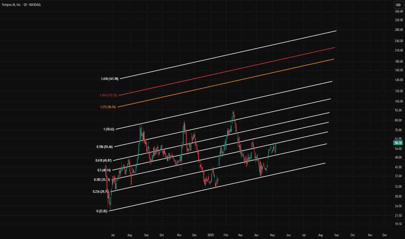Click the 0.236 level label
This screenshot has width=405, height=239.
coord(101,192)
